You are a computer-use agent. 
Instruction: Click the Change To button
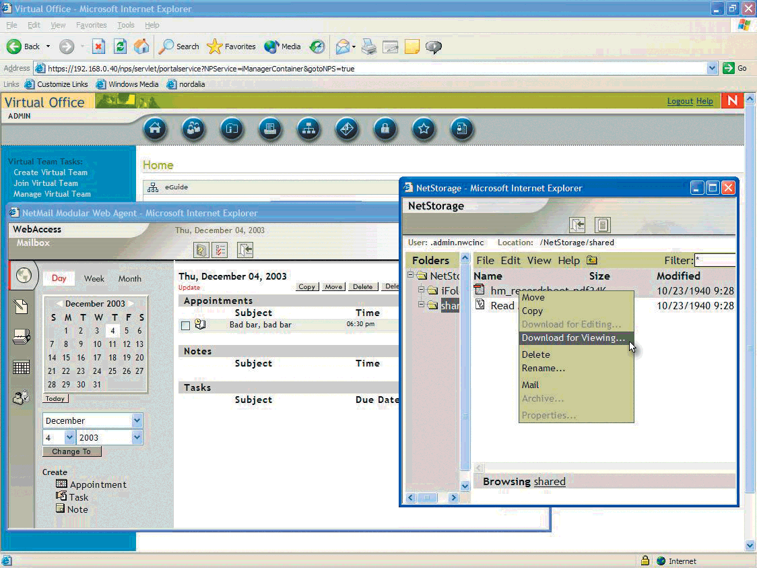click(x=72, y=451)
